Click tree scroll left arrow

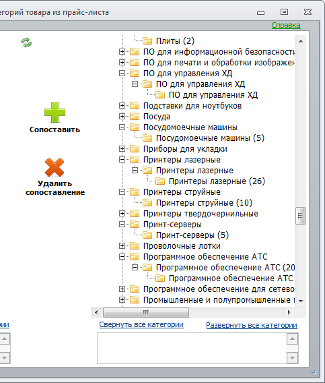pos(96,312)
